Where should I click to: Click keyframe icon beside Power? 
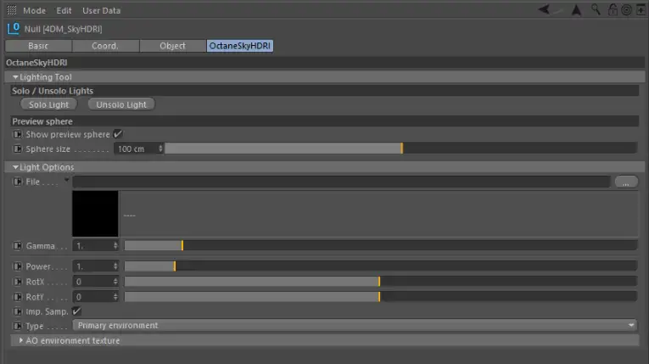(17, 266)
